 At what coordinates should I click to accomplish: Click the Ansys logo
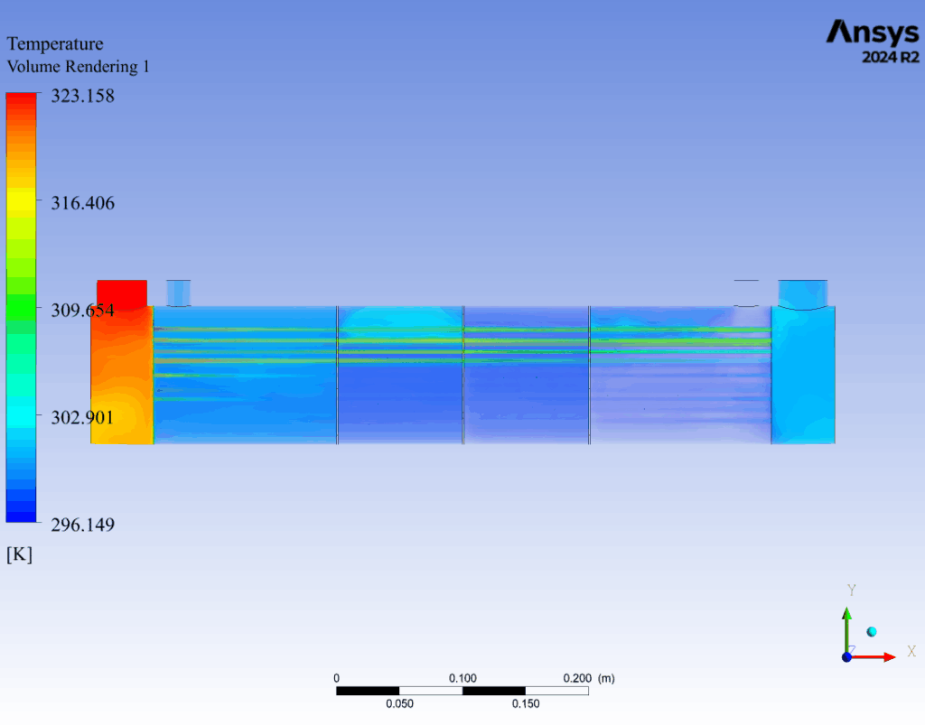tap(873, 33)
